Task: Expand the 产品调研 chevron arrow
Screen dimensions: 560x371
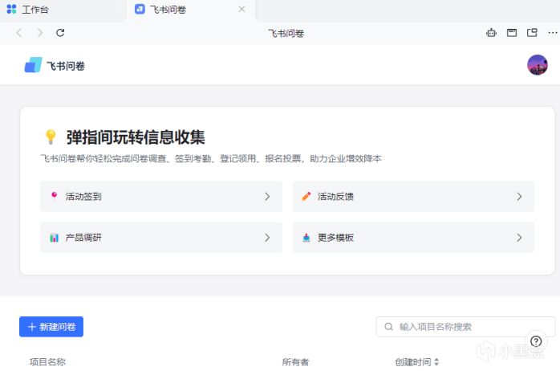Action: point(267,238)
